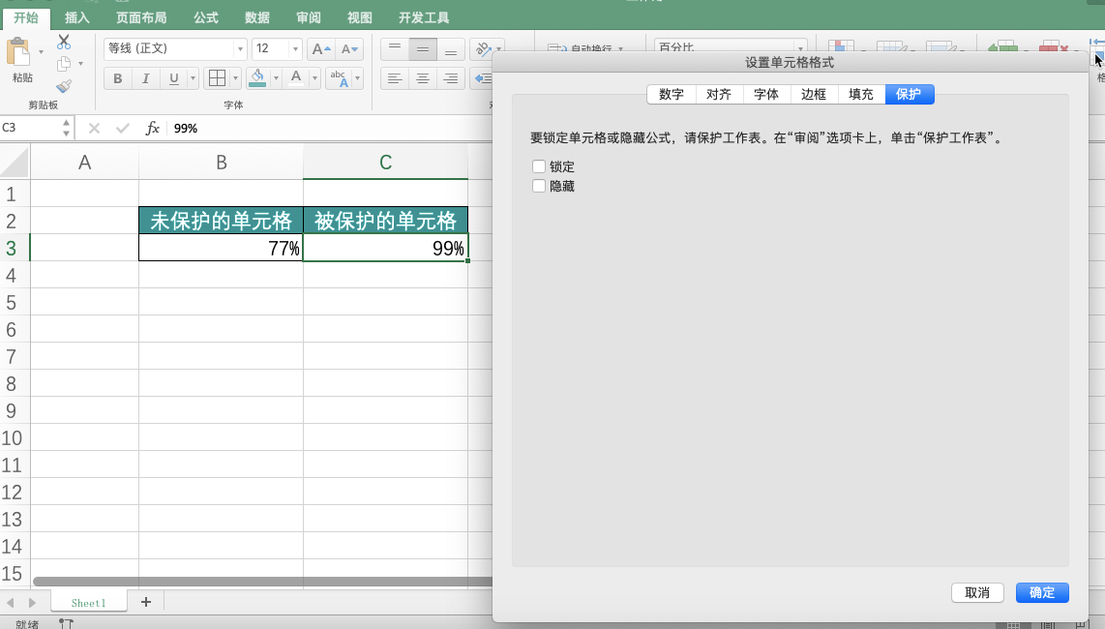
Task: Align text to bottom
Action: tap(451, 48)
